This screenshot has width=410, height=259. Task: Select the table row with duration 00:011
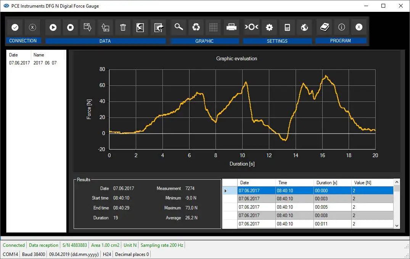(315, 224)
